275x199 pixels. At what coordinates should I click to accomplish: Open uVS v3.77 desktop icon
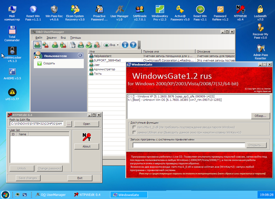point(12,94)
